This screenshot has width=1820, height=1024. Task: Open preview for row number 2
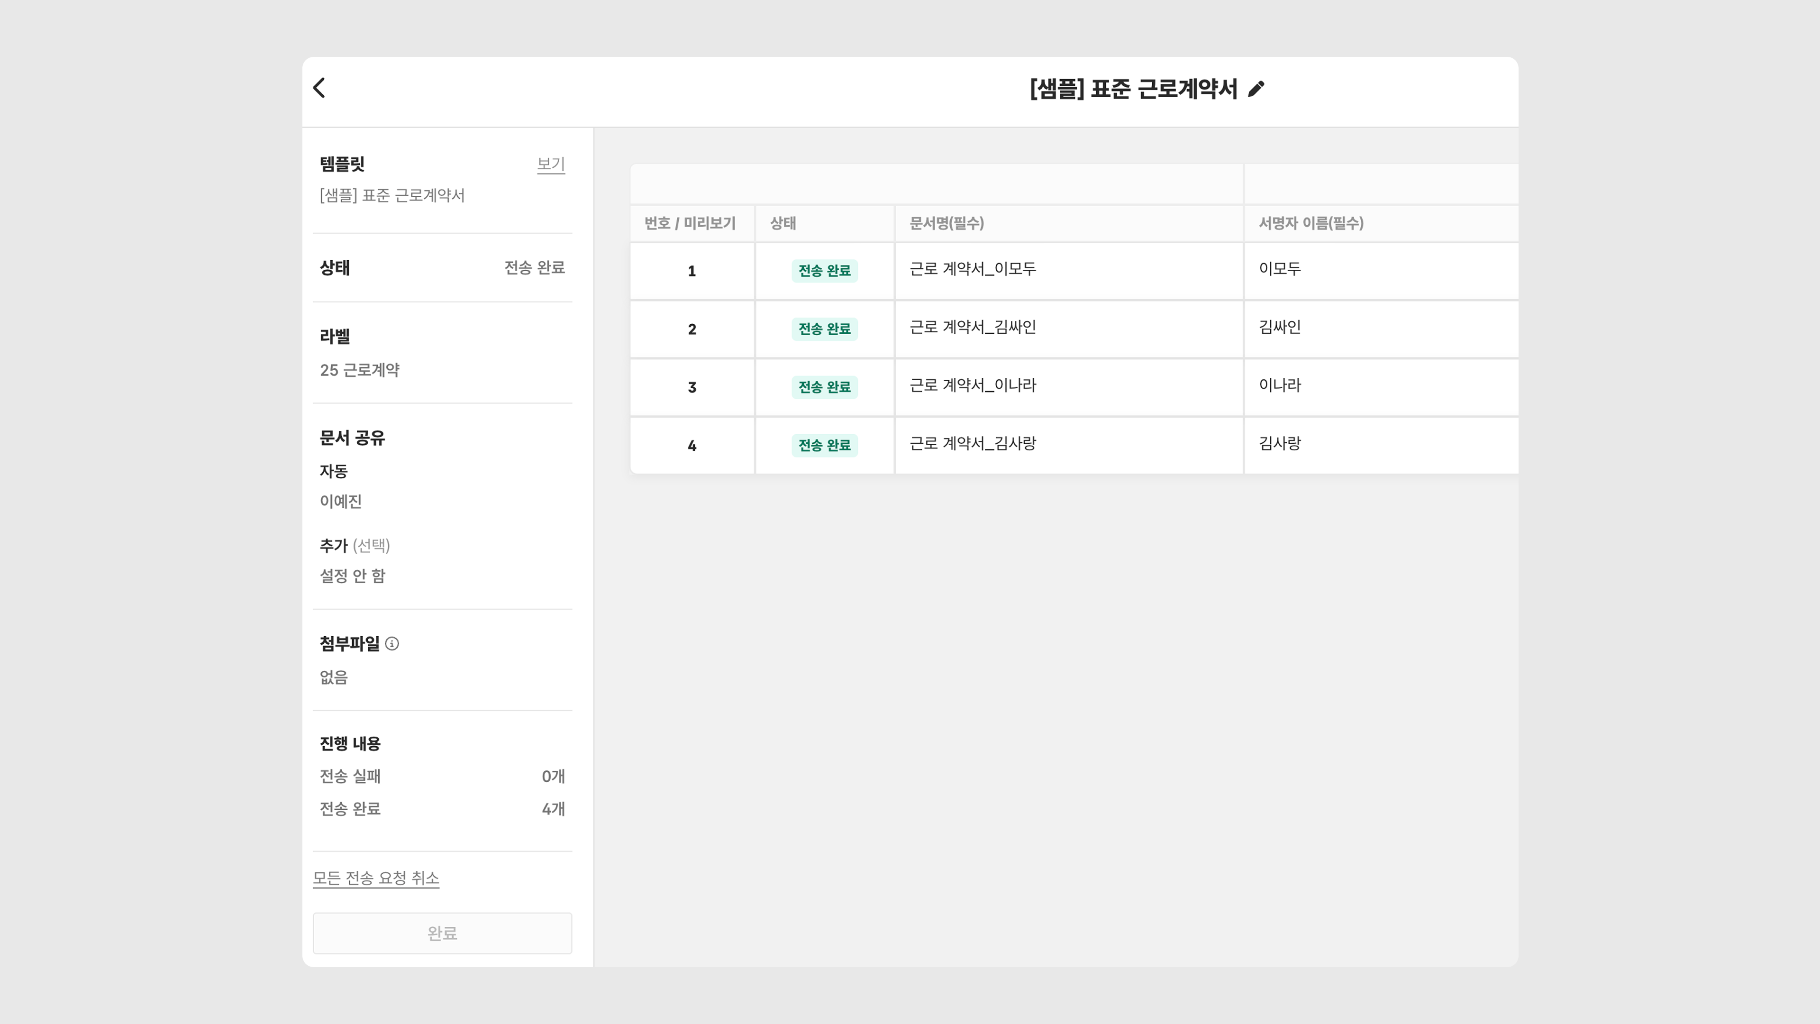click(x=692, y=329)
